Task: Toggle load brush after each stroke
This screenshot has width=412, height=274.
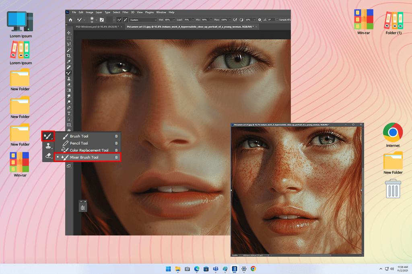Action: tap(119, 20)
